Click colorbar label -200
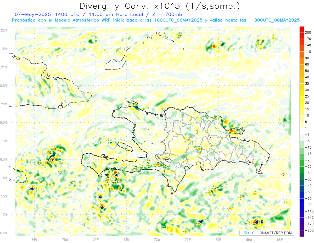This screenshot has height=243, width=314. (x=309, y=230)
